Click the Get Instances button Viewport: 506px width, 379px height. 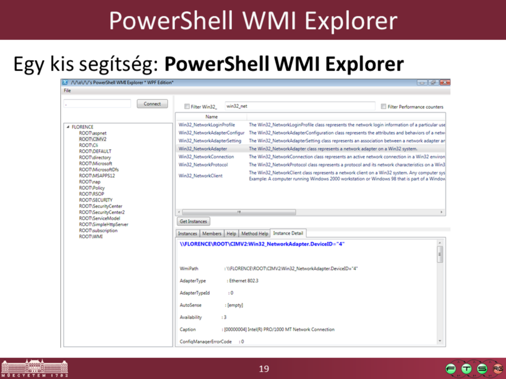click(x=193, y=222)
